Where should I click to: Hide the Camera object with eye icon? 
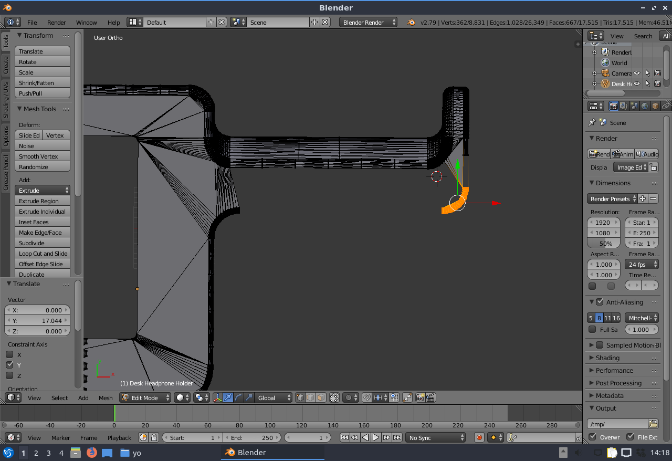[x=637, y=74]
